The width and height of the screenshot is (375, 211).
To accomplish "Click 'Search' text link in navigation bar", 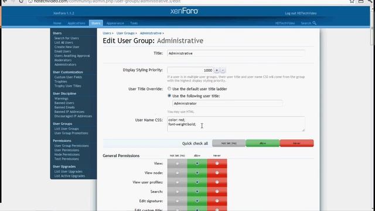I will click(x=306, y=23).
